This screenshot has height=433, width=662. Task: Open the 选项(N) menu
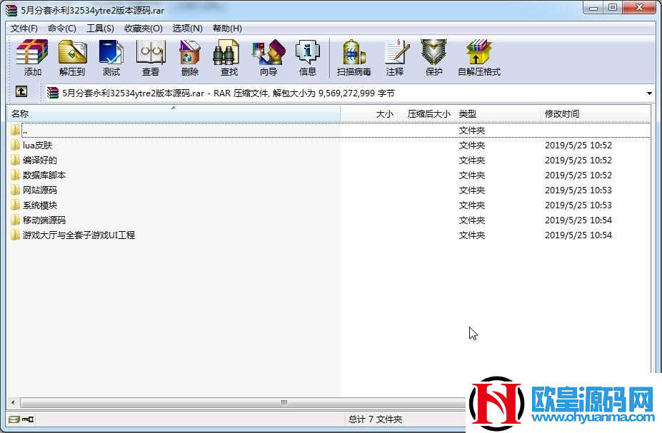click(x=187, y=29)
